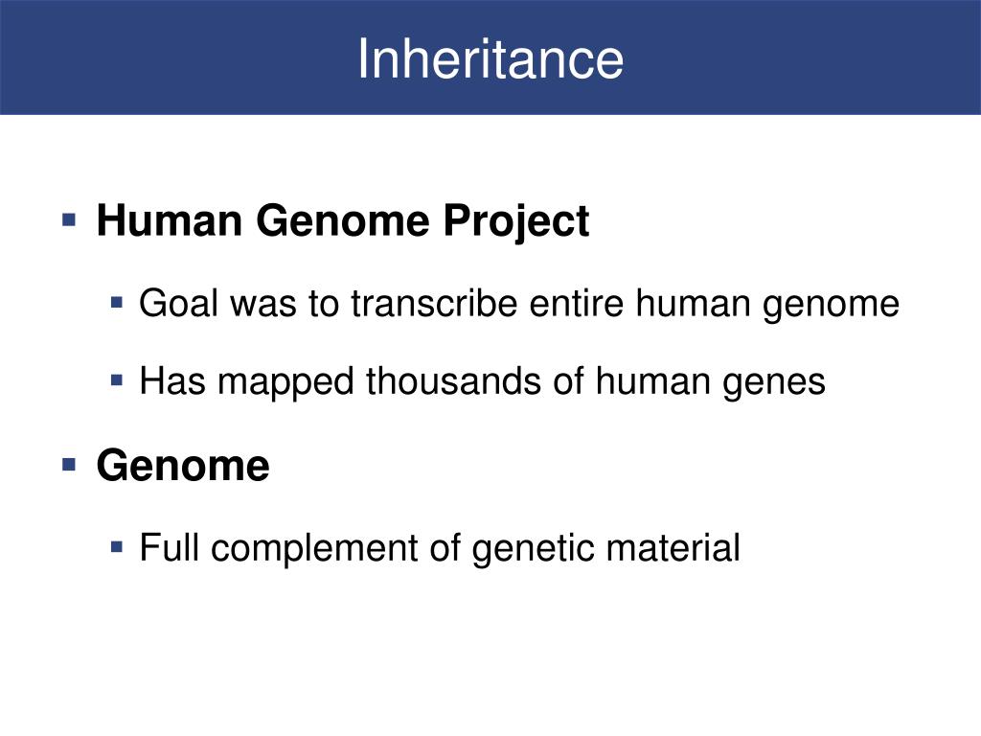981x736 pixels.
Task: Click the word Human in bold heading
Action: click(x=169, y=220)
